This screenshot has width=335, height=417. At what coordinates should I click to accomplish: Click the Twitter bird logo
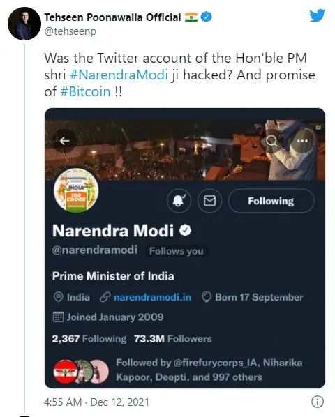[317, 16]
